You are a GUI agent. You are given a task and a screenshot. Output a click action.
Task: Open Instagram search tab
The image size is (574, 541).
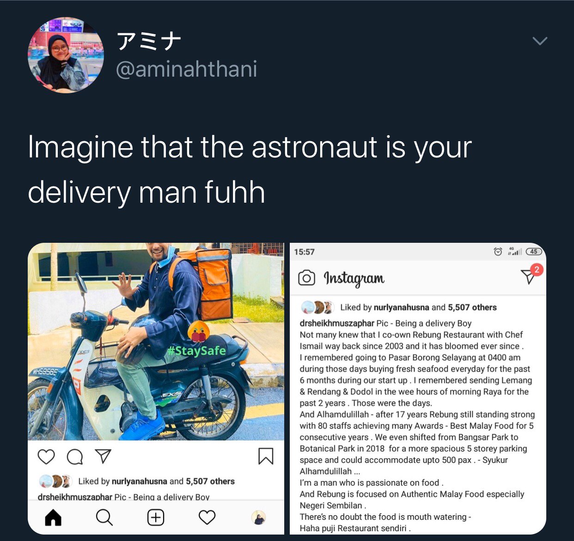104,517
